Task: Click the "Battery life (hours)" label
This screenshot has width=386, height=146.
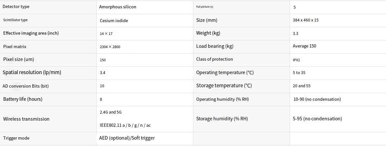Action: point(23,99)
